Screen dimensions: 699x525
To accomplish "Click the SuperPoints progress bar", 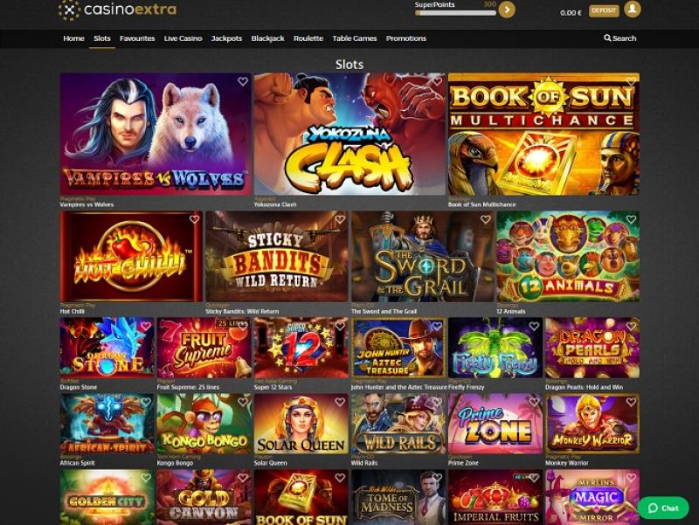I will [x=455, y=13].
